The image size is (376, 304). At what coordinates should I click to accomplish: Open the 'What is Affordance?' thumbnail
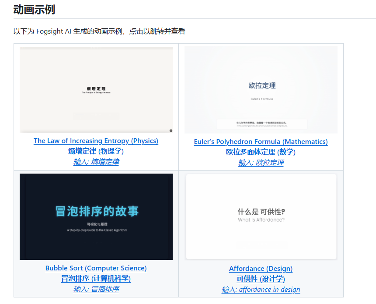click(x=261, y=216)
